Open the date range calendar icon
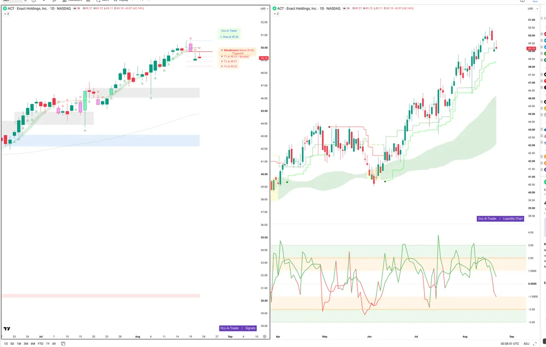Screen dimensions: 546x347 click(63, 344)
